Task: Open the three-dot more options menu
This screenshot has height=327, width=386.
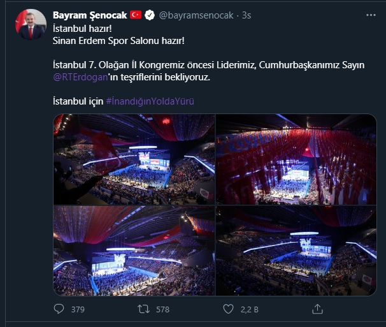Action: tap(371, 15)
